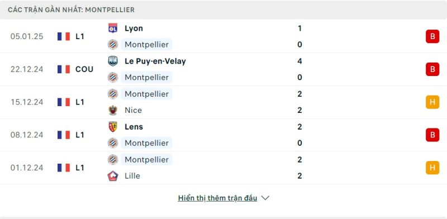Expand more matches with the chevron arrow
447x219 pixels.
click(265, 198)
